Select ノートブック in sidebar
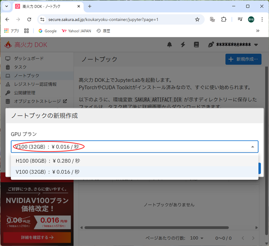The image size is (269, 246). pos(37,76)
